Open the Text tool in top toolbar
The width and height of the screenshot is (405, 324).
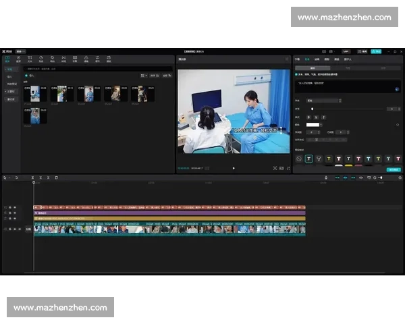[x=30, y=59]
